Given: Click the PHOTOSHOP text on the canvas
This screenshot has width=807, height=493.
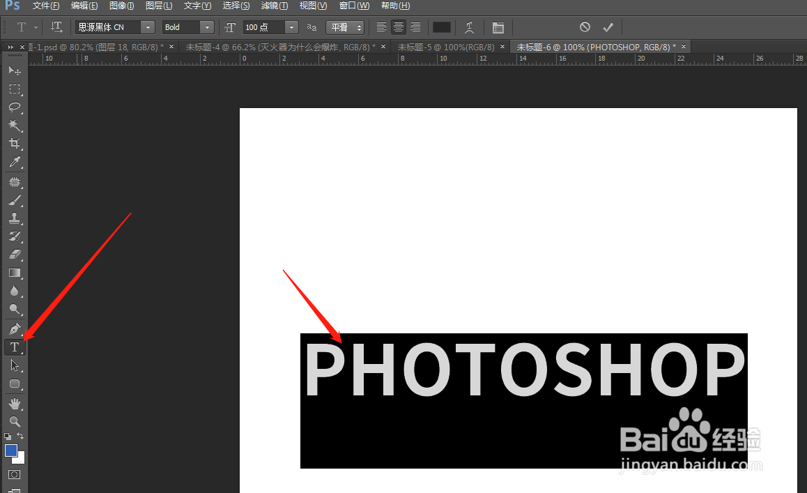Looking at the screenshot, I should pyautogui.click(x=525, y=370).
